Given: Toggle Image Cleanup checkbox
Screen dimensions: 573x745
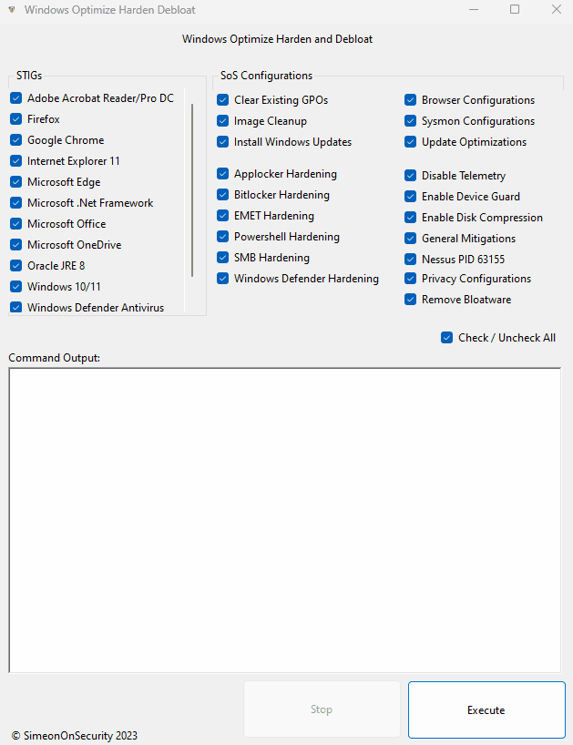Looking at the screenshot, I should coord(223,121).
